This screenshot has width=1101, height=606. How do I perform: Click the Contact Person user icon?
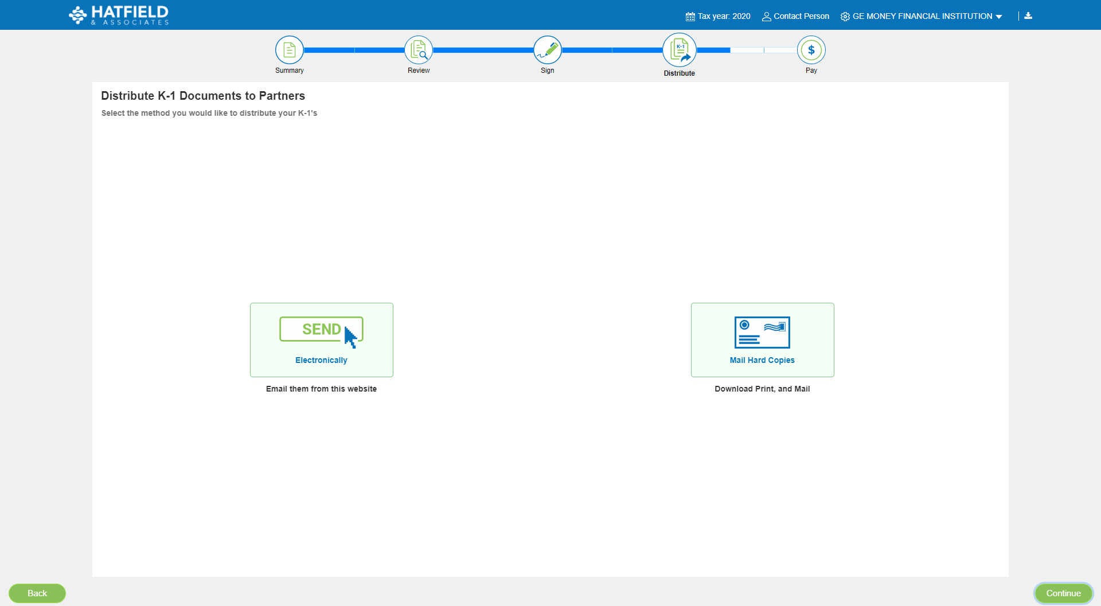[766, 17]
